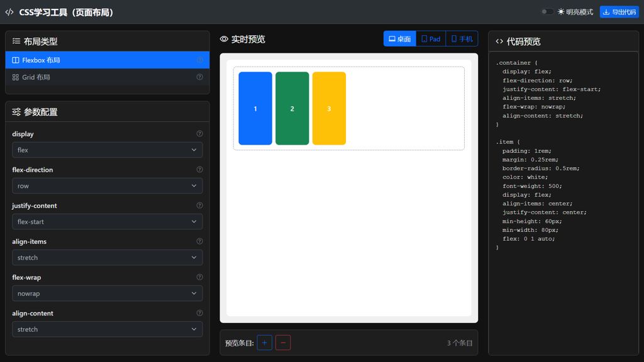Switch preview to 手机 phone view
Screen dimensions: 644x362
pyautogui.click(x=462, y=39)
